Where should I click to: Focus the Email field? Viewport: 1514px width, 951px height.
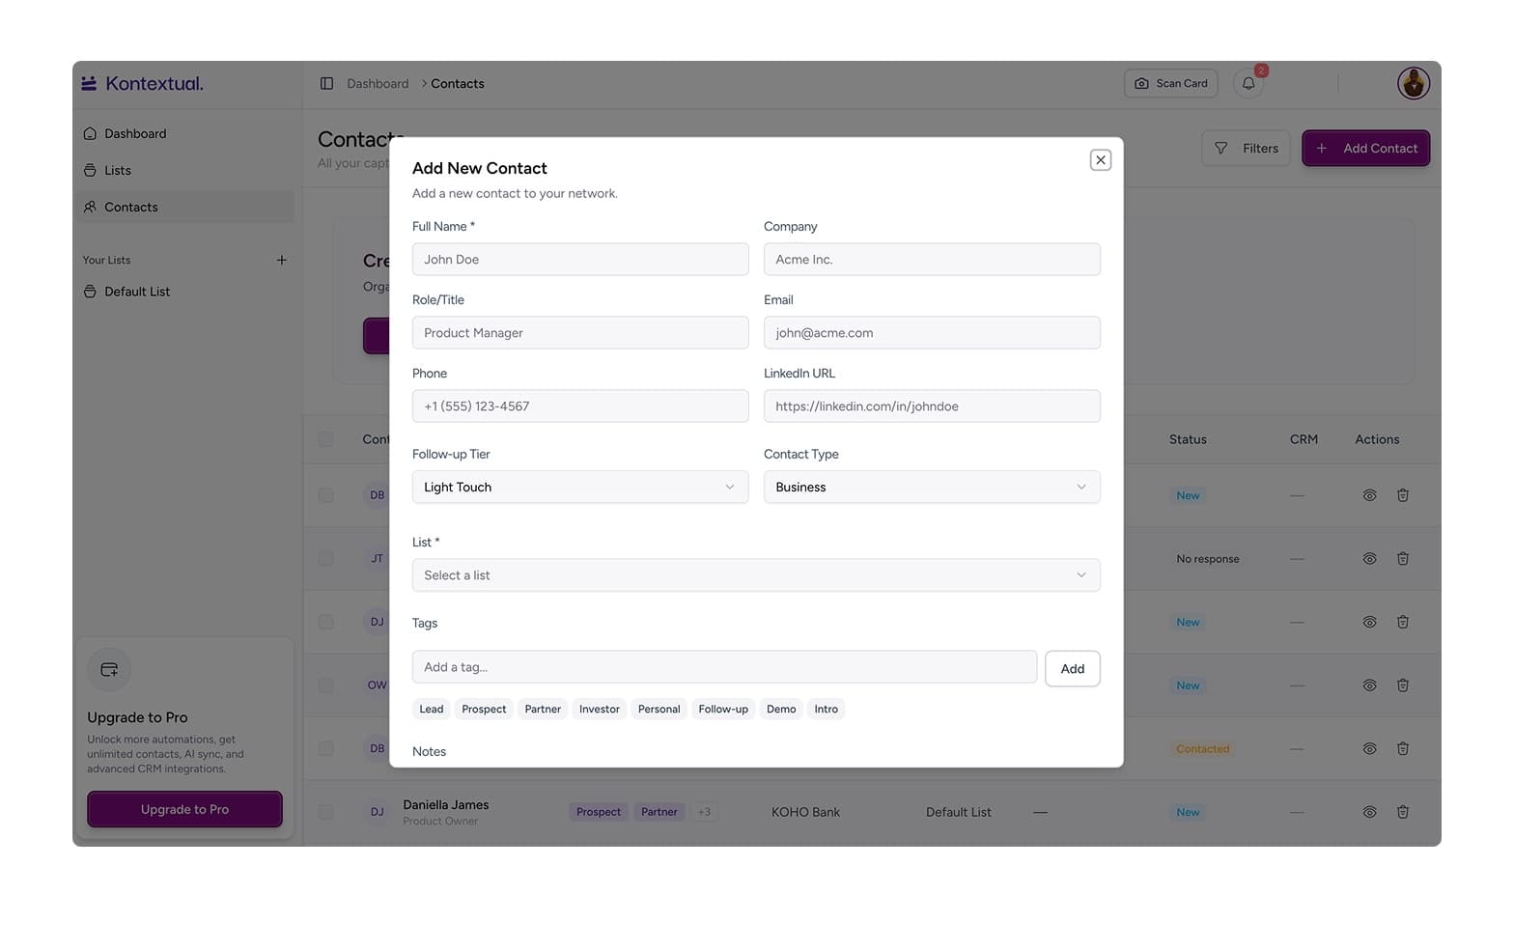point(932,332)
